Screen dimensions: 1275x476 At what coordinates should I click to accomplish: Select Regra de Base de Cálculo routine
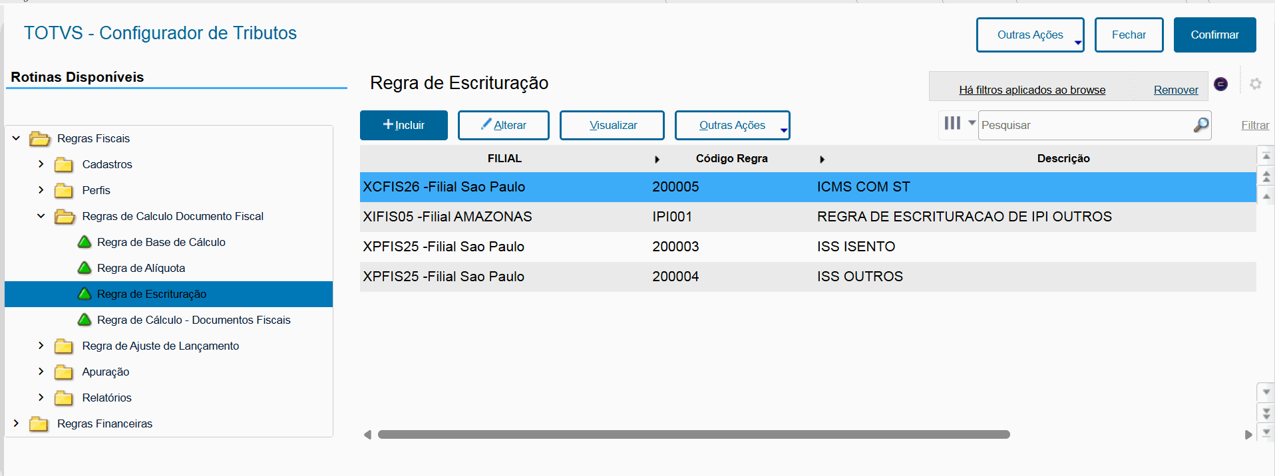pos(161,242)
